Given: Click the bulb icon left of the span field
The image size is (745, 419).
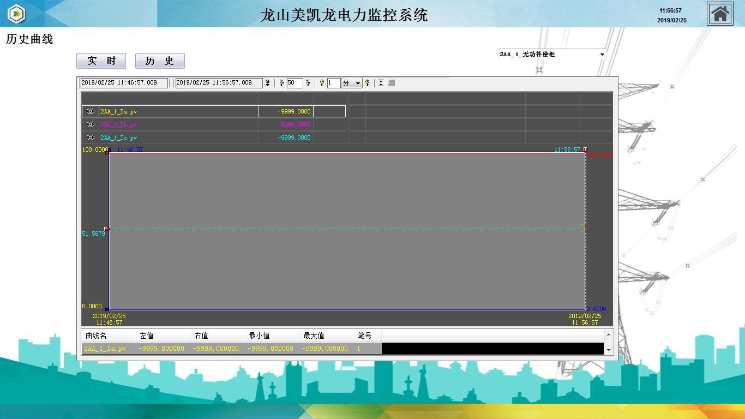Looking at the screenshot, I should point(322,83).
